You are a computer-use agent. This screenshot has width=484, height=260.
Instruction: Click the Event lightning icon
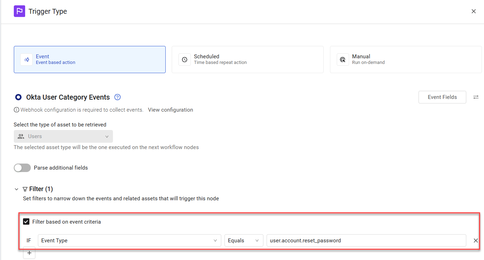tap(27, 60)
